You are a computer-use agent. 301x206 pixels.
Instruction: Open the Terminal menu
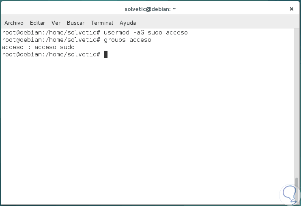102,23
